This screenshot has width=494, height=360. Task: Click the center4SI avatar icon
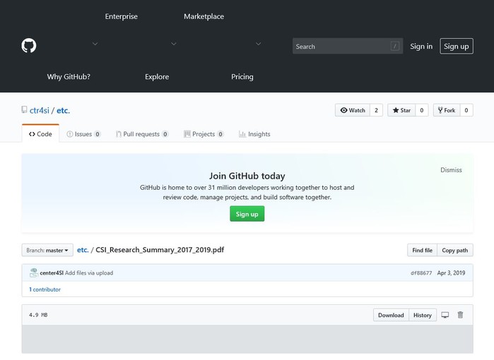(x=34, y=273)
